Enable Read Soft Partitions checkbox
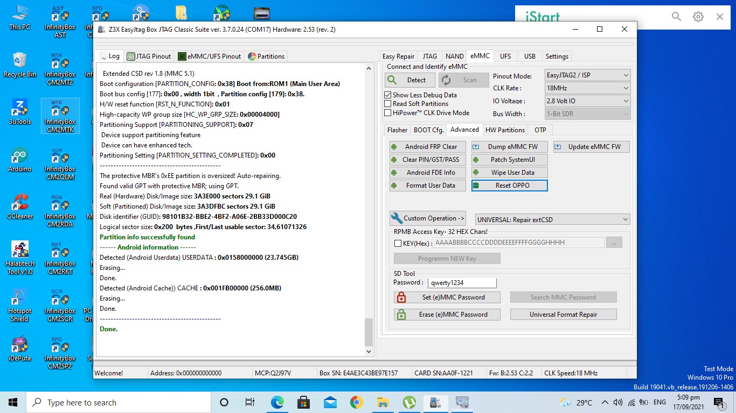 point(387,104)
